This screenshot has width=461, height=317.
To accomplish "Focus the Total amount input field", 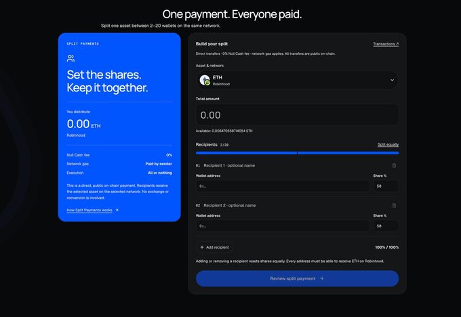I will click(297, 115).
